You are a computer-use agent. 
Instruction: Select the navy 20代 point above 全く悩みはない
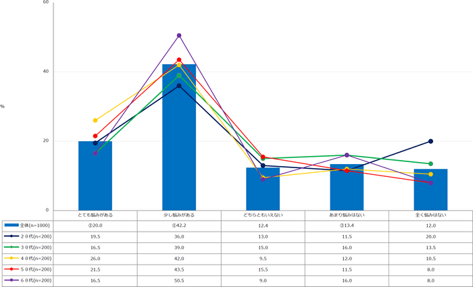click(x=430, y=141)
